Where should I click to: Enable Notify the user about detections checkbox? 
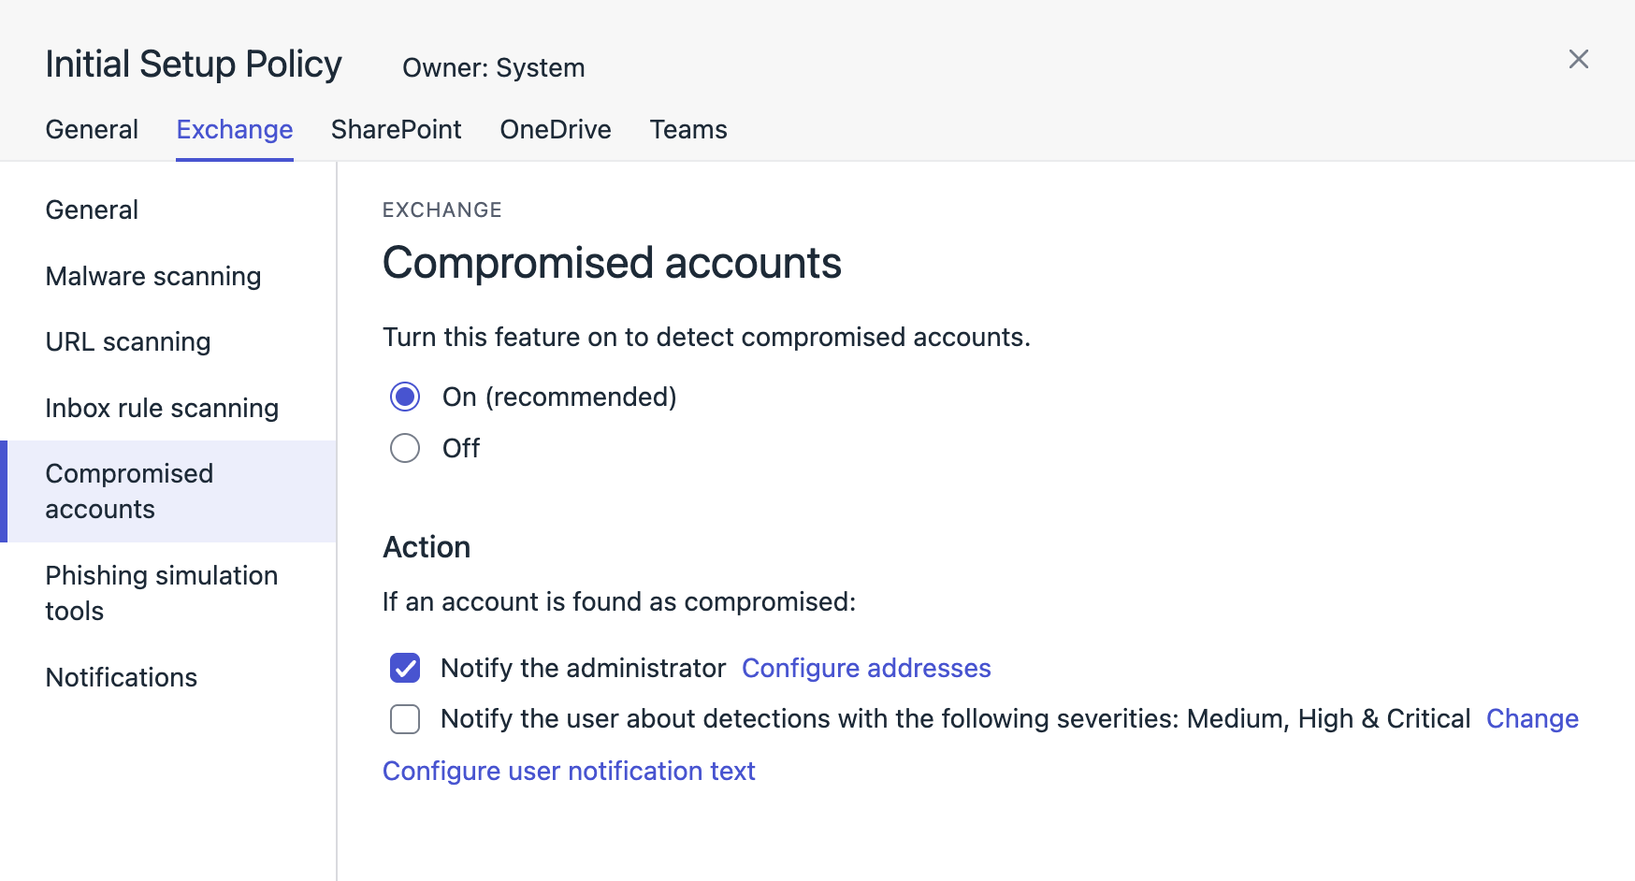click(405, 718)
